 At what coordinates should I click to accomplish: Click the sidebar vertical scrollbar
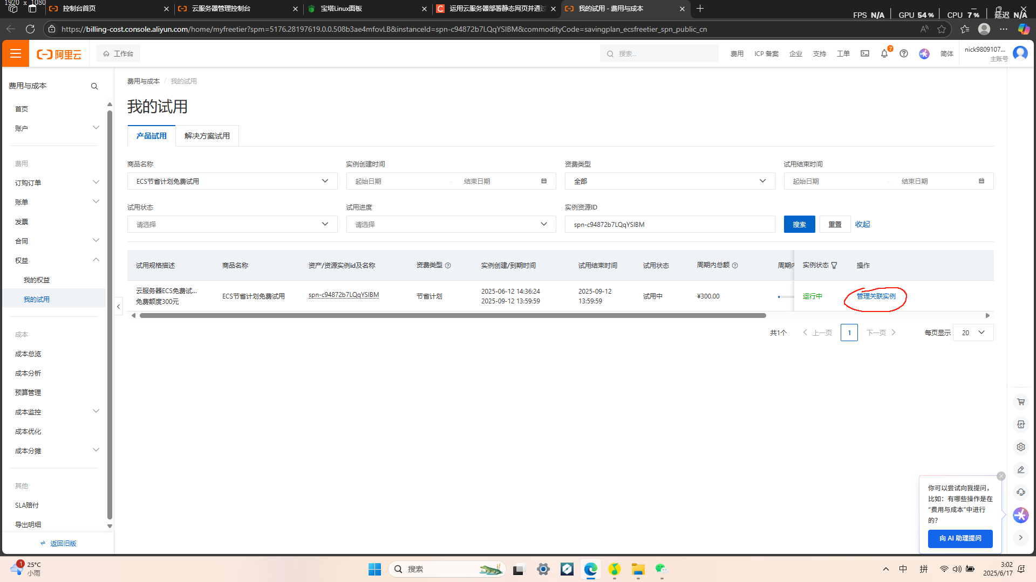coord(110,315)
